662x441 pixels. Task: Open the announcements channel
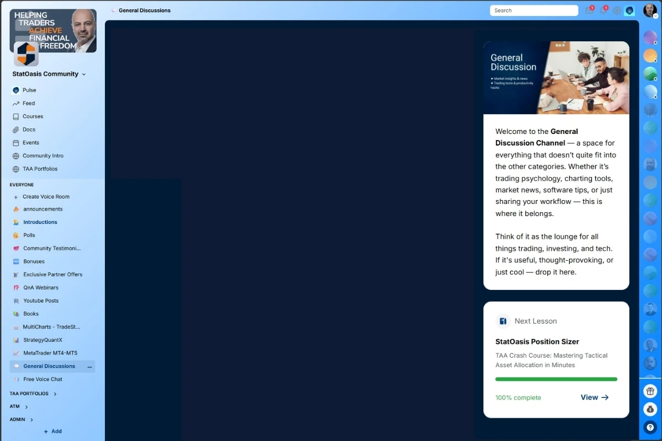pos(42,209)
